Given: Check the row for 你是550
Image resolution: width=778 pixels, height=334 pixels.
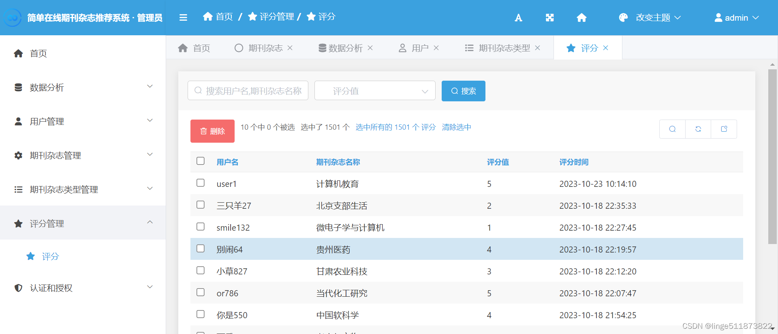Looking at the screenshot, I should pos(201,314).
